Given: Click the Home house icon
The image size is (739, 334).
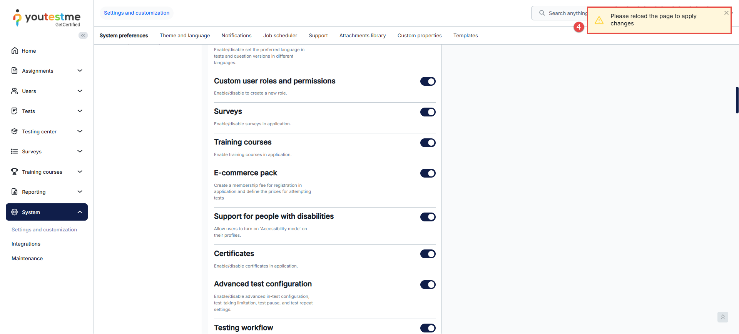Looking at the screenshot, I should point(15,51).
